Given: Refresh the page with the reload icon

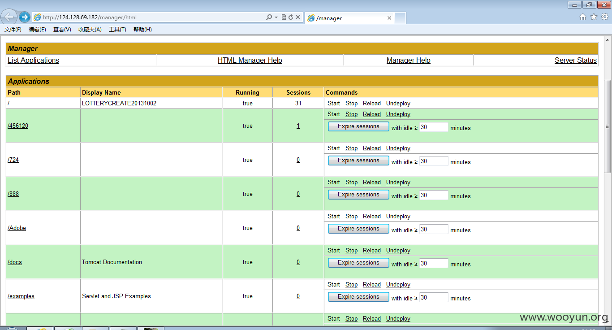Looking at the screenshot, I should coord(291,17).
